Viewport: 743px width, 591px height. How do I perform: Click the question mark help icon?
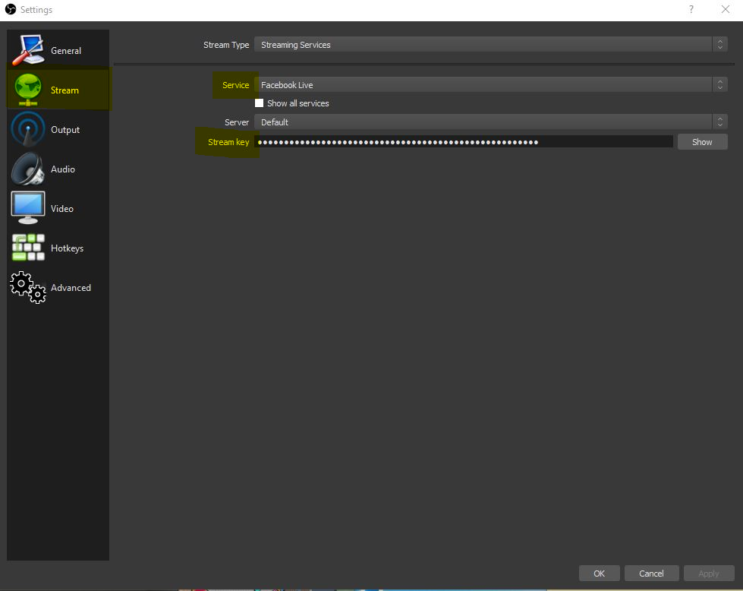click(691, 9)
